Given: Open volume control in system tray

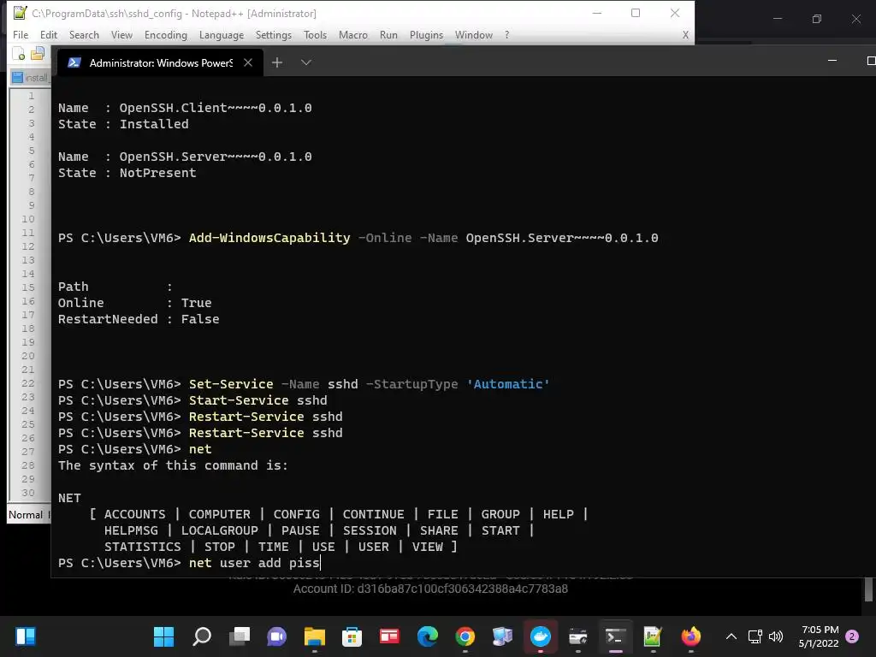Looking at the screenshot, I should [x=775, y=636].
